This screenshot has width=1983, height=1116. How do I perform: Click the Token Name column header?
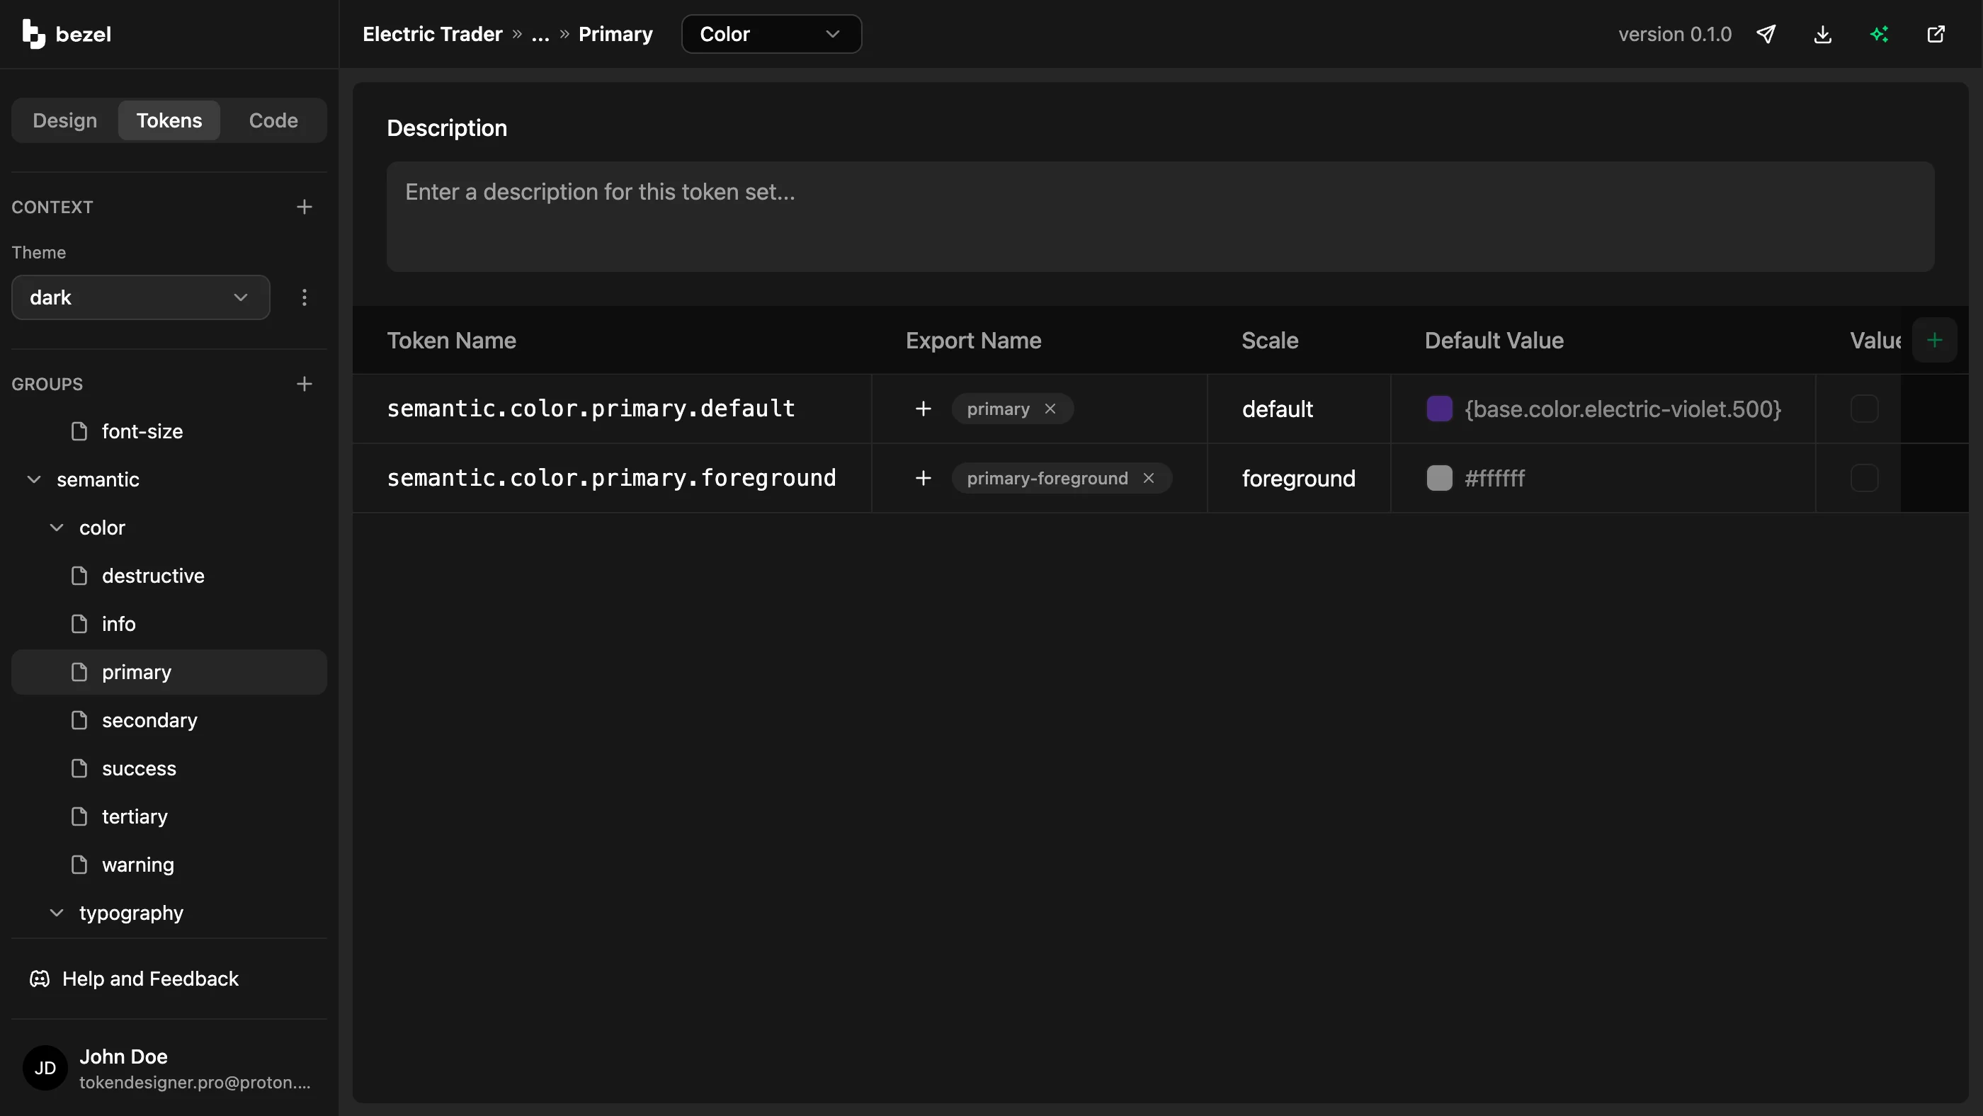click(451, 340)
